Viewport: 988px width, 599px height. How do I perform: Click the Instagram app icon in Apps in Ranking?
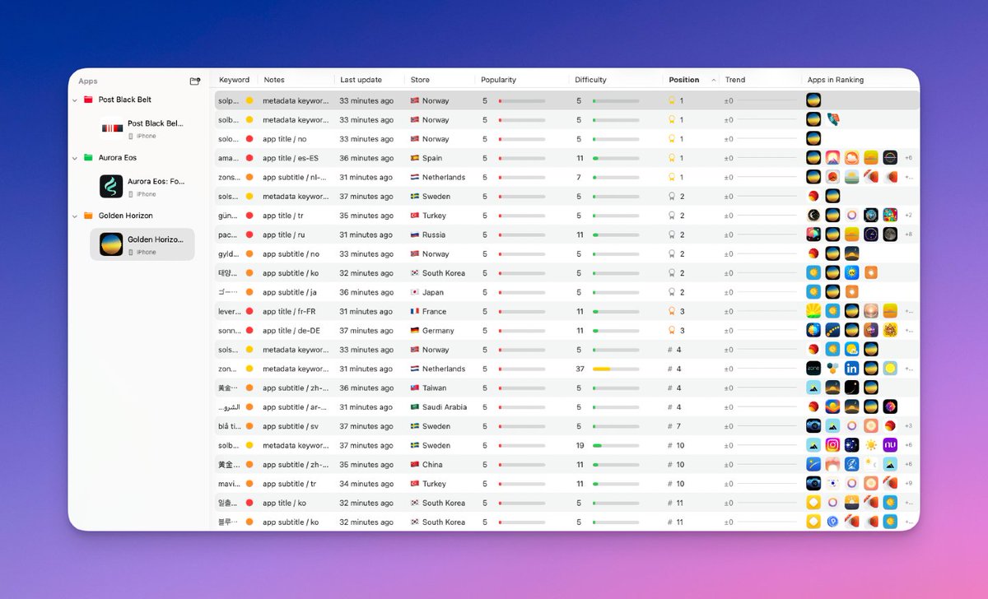(x=832, y=445)
